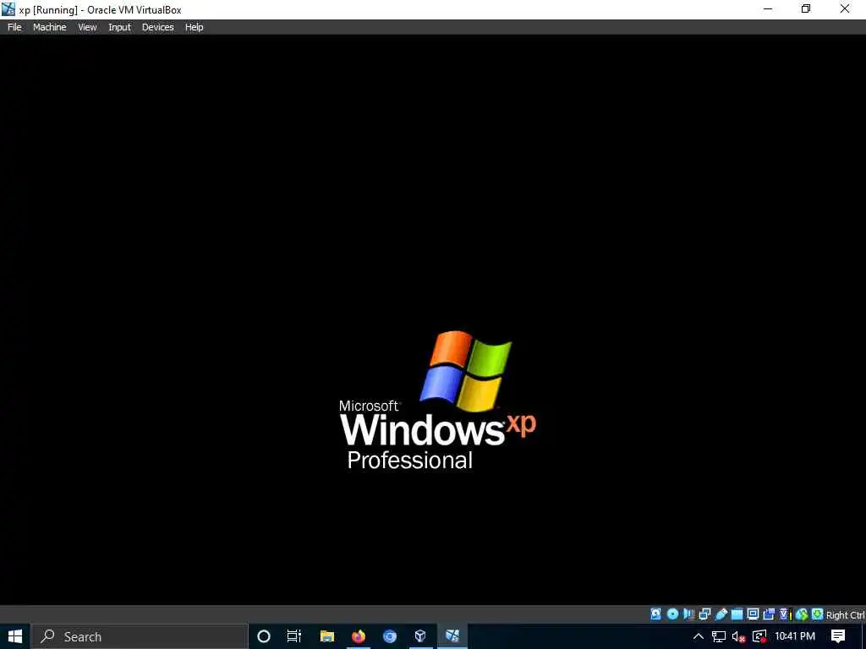Click the VirtualBox icon in title bar
The width and height of the screenshot is (866, 649).
tap(8, 9)
